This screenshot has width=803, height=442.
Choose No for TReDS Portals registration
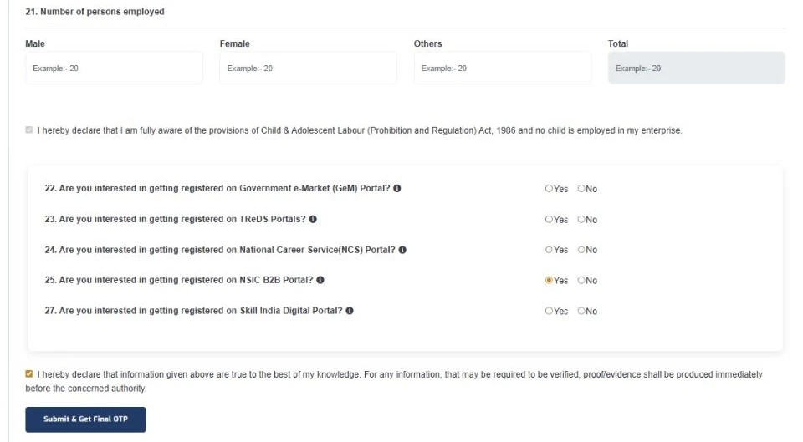581,220
